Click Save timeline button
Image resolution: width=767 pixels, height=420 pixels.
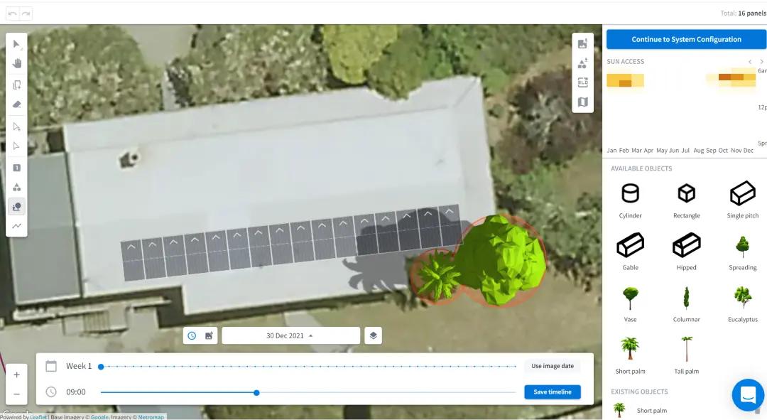pos(553,392)
